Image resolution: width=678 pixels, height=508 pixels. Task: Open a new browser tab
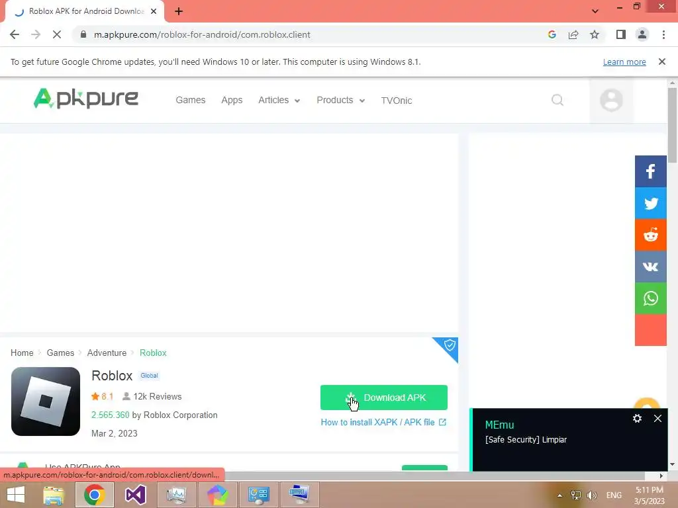pos(179,11)
